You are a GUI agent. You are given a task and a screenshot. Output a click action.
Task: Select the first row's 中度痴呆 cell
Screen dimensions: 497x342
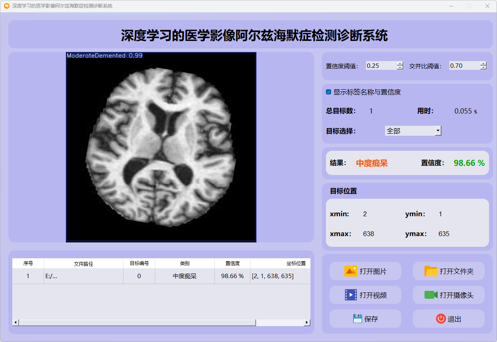(185, 276)
